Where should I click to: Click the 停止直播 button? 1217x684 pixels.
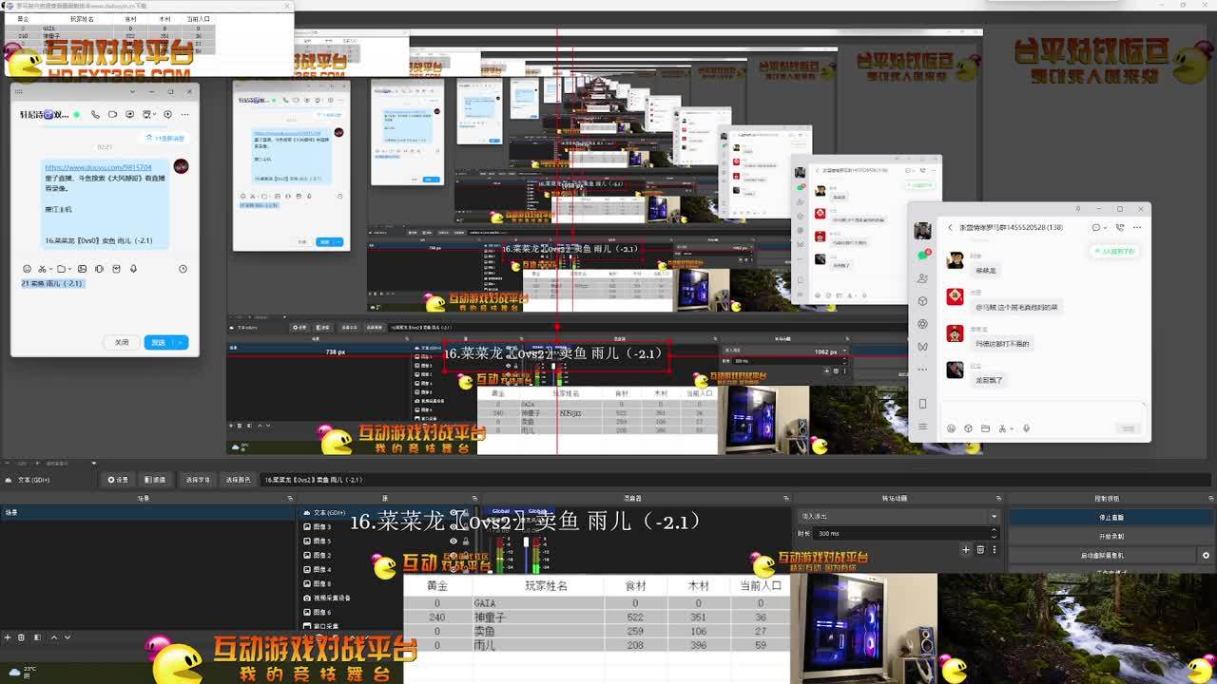click(1111, 517)
